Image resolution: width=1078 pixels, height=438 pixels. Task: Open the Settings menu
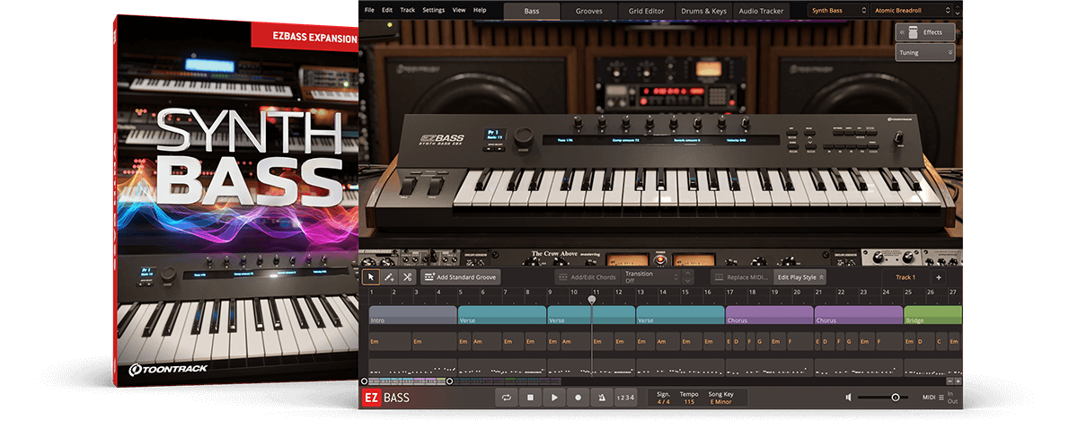coord(433,10)
